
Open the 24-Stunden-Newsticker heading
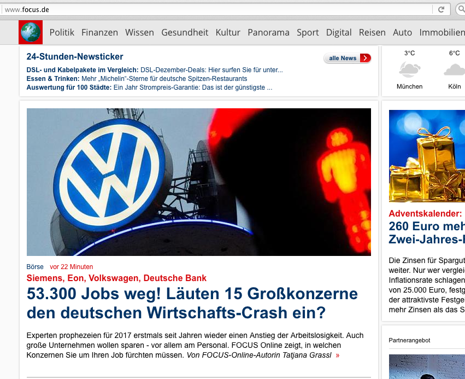pyautogui.click(x=75, y=56)
